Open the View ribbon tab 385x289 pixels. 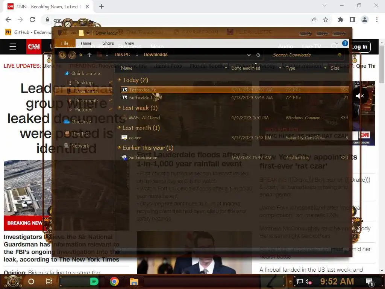click(x=129, y=43)
